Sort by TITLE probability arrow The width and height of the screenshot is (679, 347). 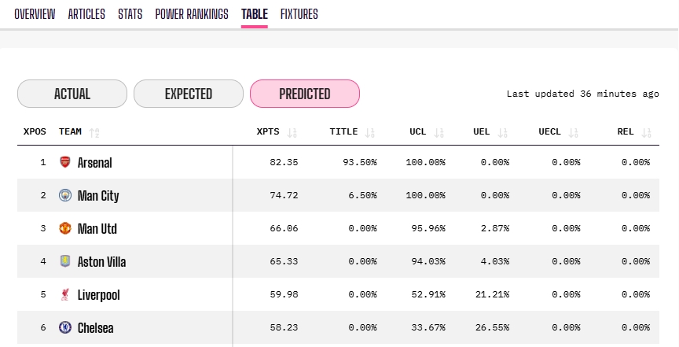[x=370, y=132]
